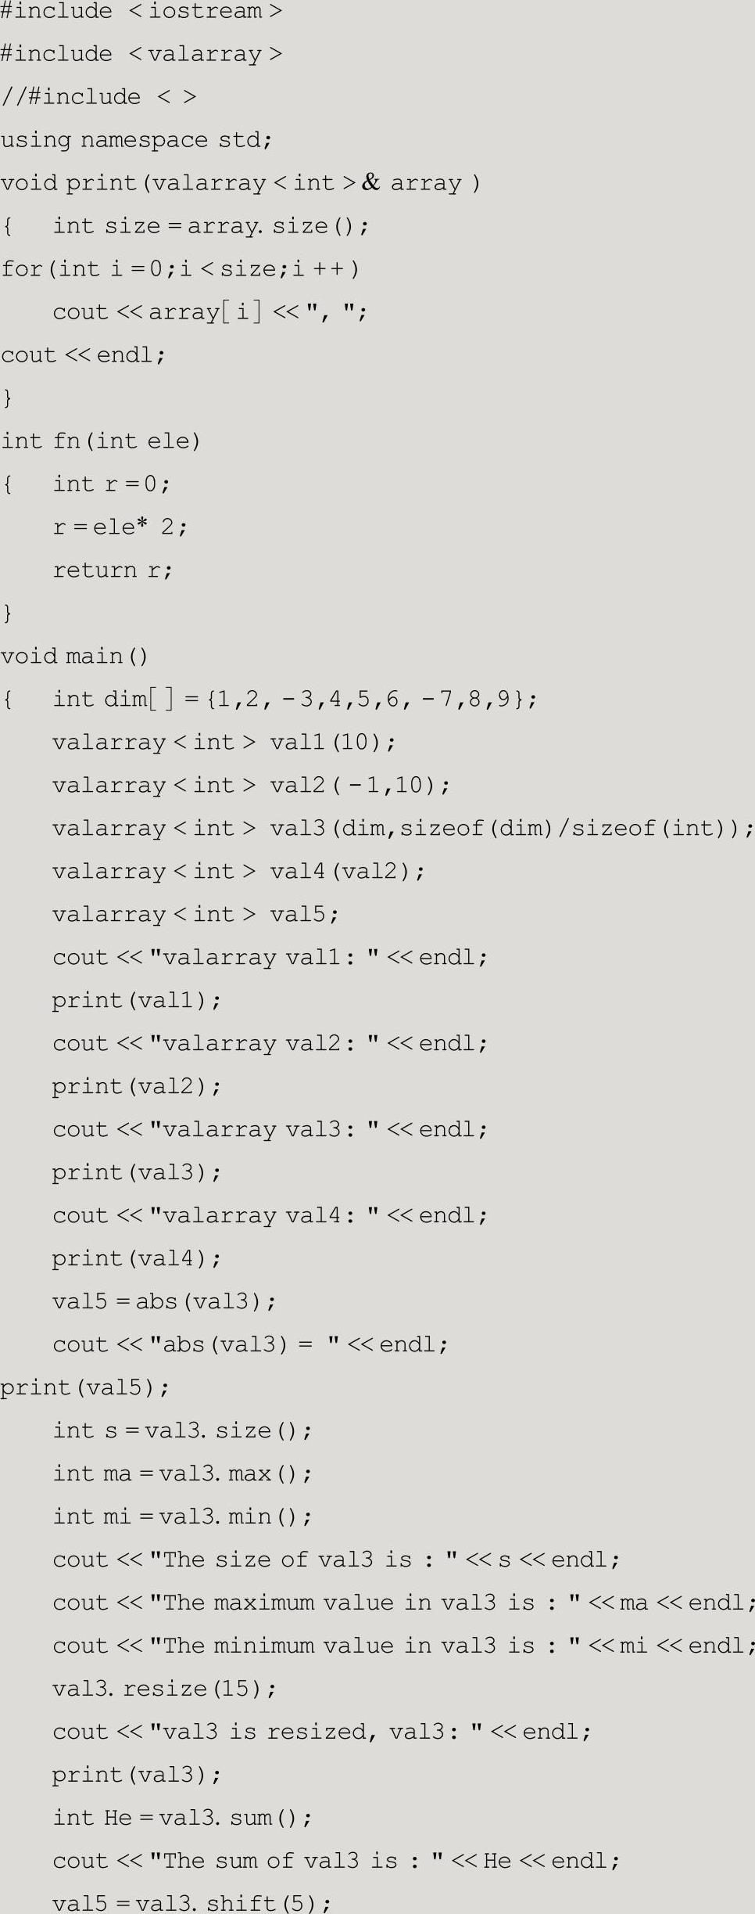Image resolution: width=755 pixels, height=1914 pixels.
Task: Click the '#include <valarray>' line
Action: (x=141, y=54)
